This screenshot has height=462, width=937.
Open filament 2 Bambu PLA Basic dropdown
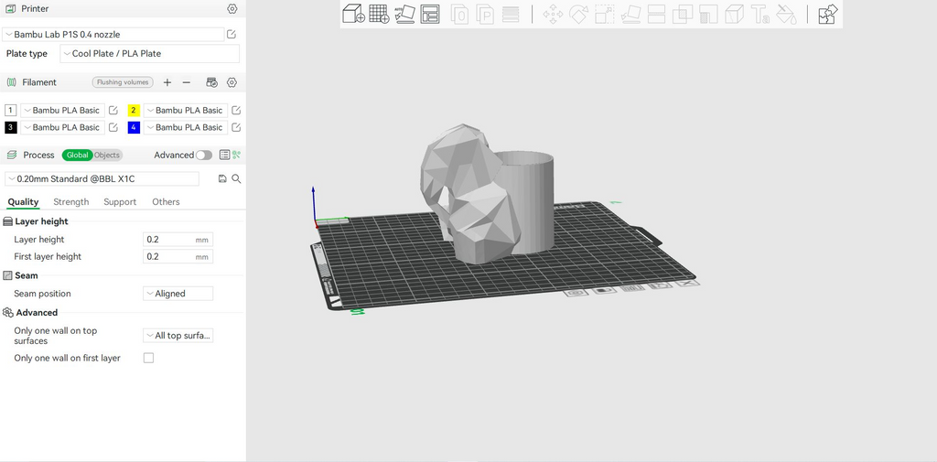tap(186, 111)
